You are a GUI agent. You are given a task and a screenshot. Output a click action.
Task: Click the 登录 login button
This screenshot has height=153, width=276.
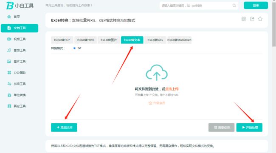coord(256,6)
